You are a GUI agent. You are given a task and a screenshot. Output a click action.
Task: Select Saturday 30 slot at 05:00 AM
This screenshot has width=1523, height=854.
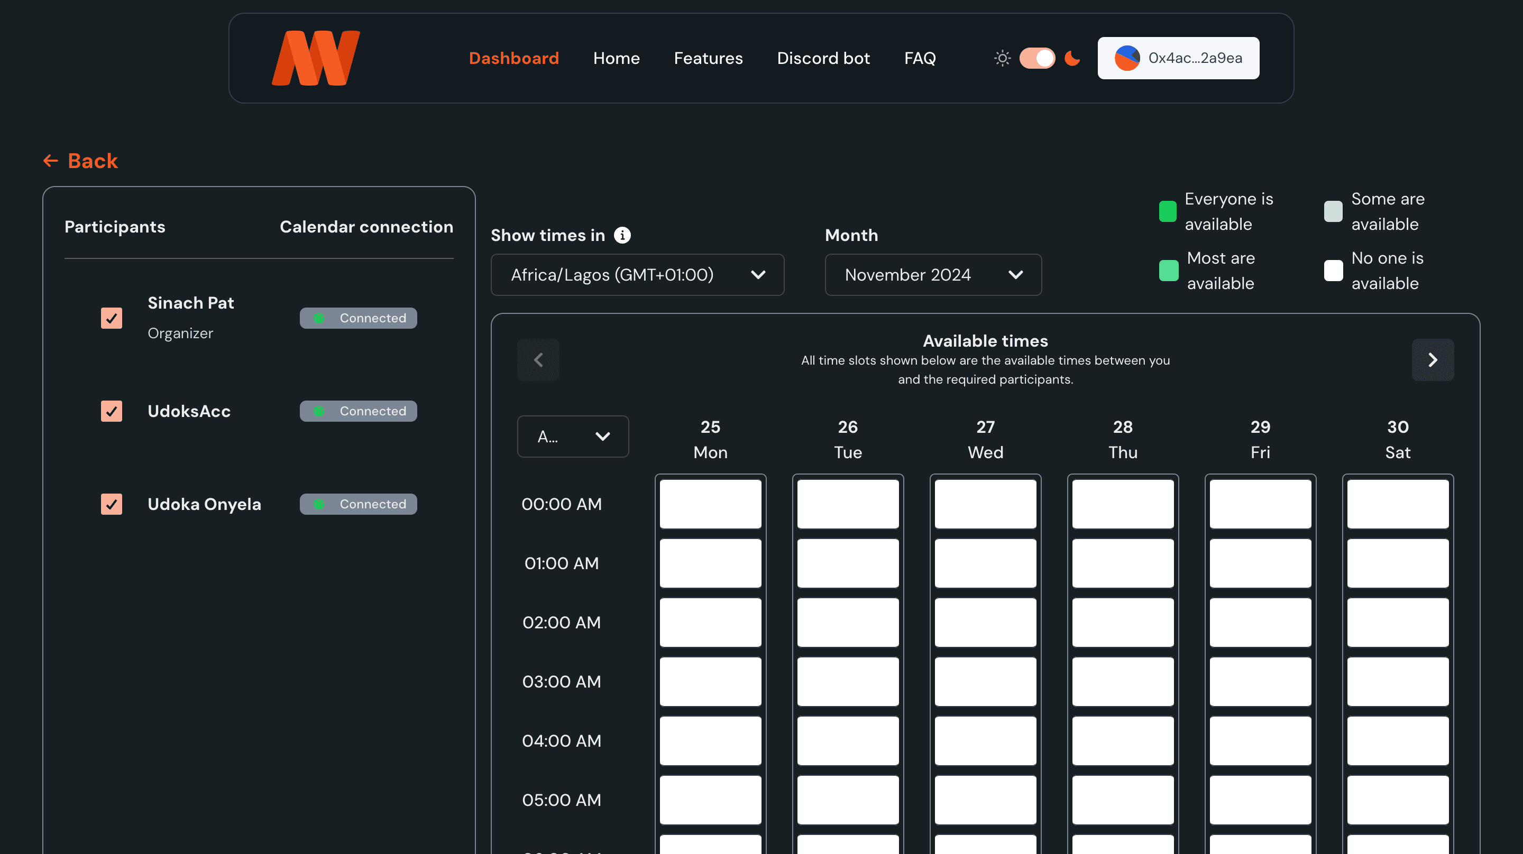coord(1398,800)
